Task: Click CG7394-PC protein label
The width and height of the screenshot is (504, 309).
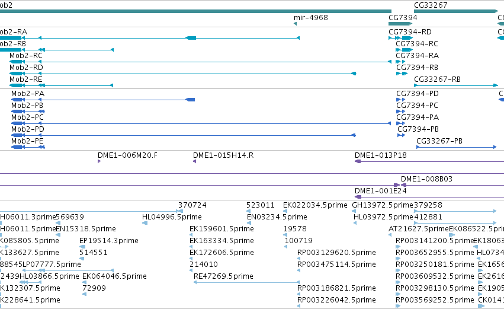Action: point(417,106)
